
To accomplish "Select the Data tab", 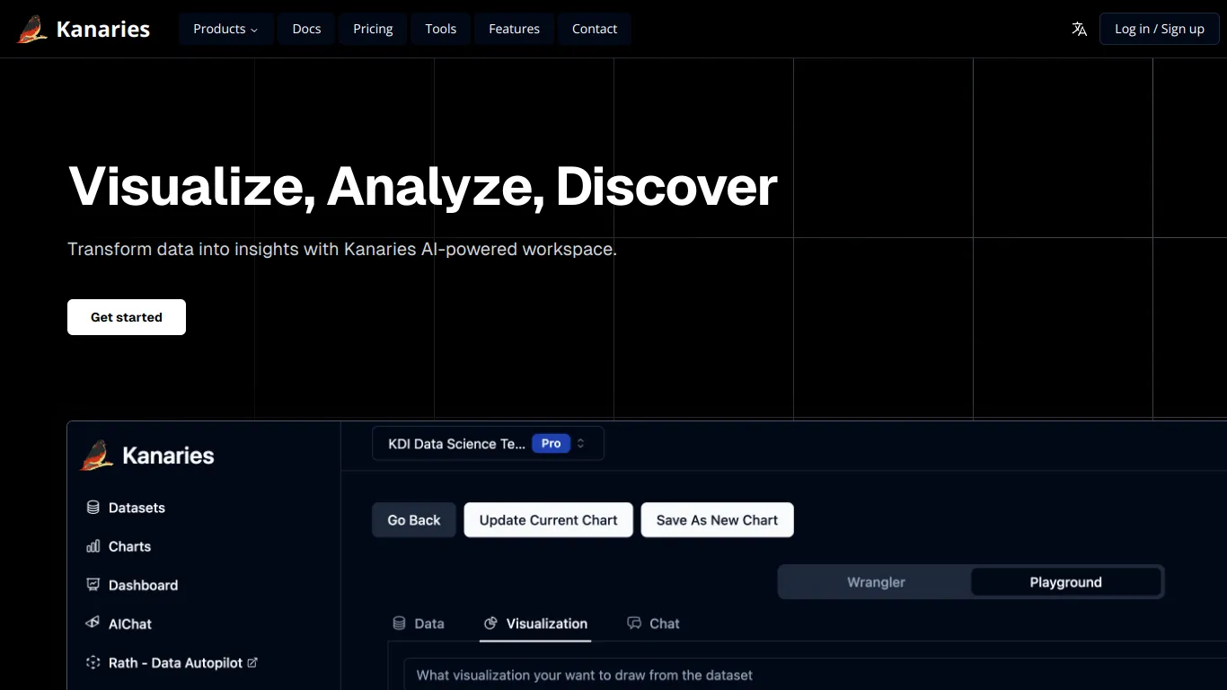I will pos(419,624).
